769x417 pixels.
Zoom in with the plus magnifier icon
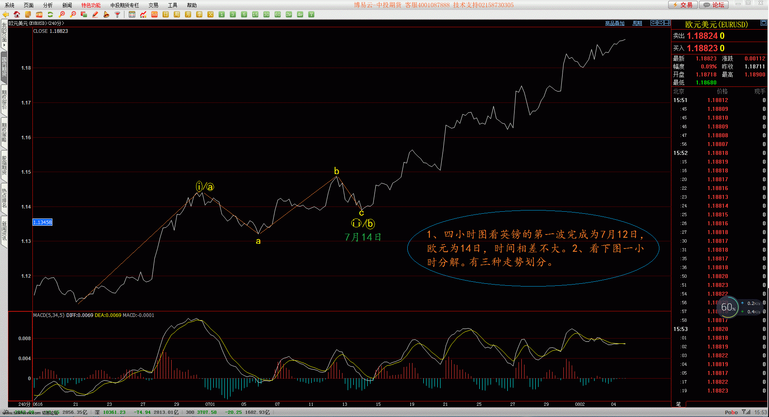tap(62, 14)
